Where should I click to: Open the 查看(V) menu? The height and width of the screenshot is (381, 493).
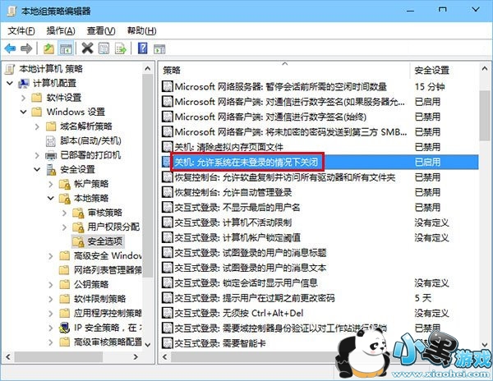tap(101, 30)
